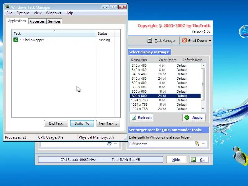Viewport: 248px width, 186px height.
Task: Open the Help menu in Task Manager
Action: [69, 13]
